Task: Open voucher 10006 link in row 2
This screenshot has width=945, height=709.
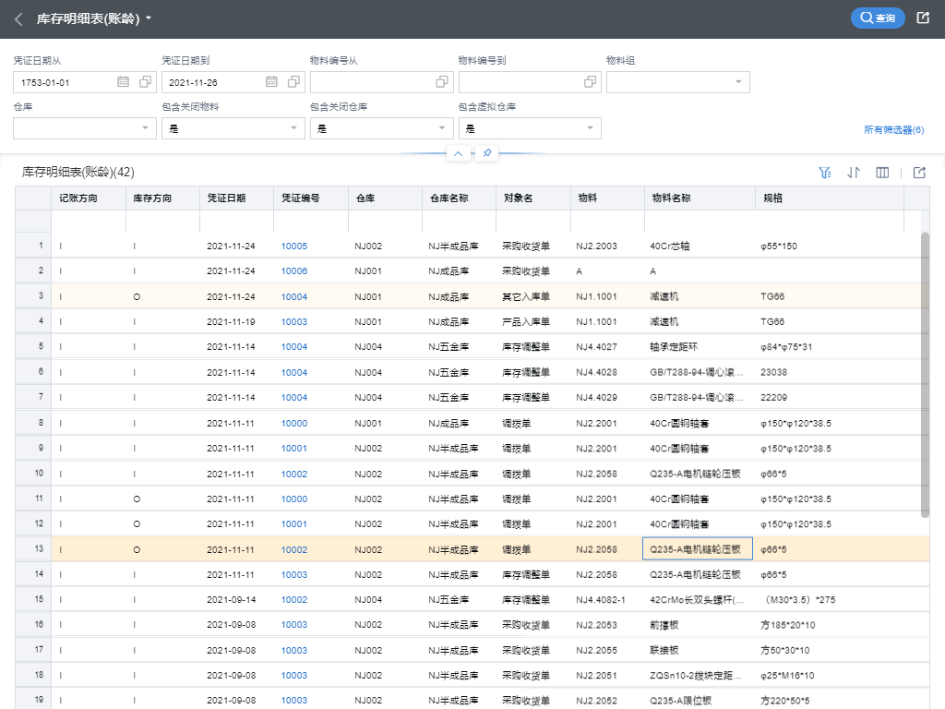Action: [x=294, y=271]
